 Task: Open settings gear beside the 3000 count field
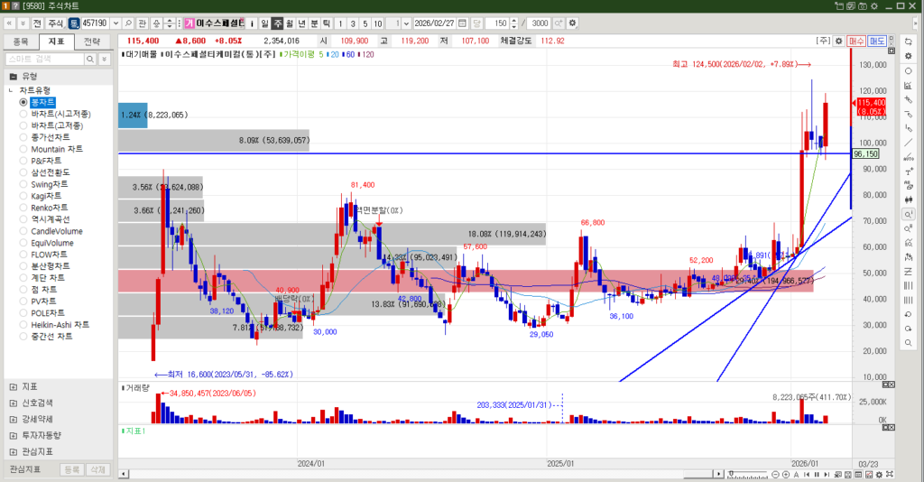571,23
